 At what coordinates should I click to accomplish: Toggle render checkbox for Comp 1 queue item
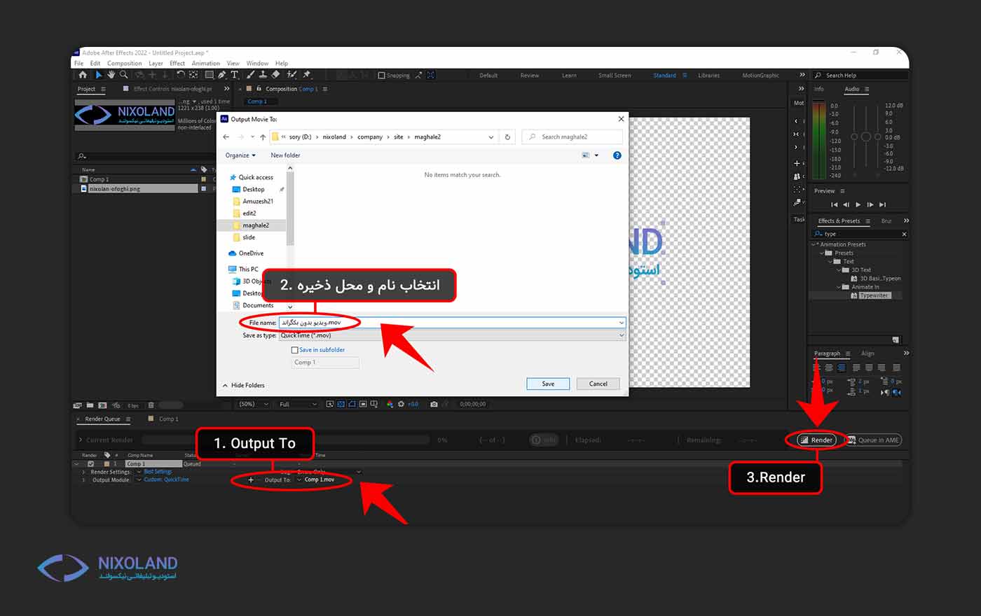point(90,463)
